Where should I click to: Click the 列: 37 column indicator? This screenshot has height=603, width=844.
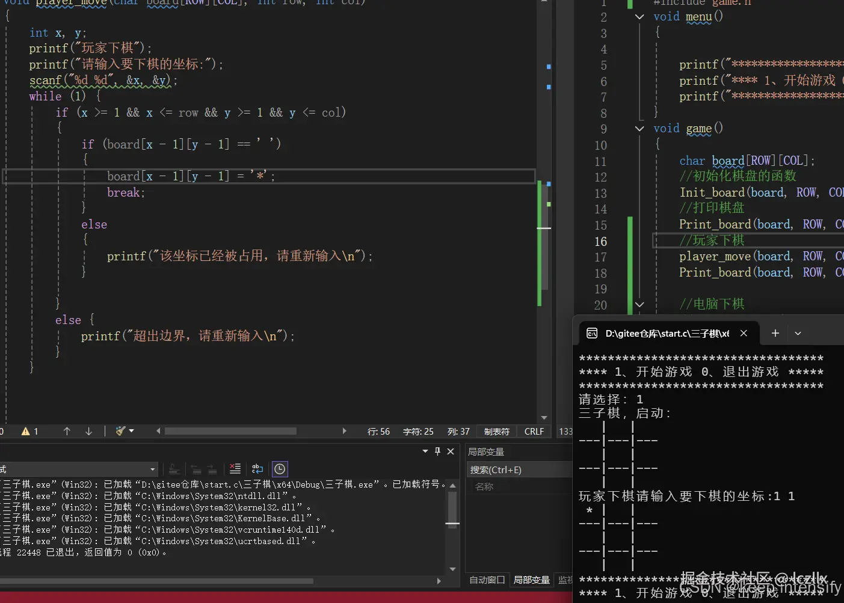458,431
